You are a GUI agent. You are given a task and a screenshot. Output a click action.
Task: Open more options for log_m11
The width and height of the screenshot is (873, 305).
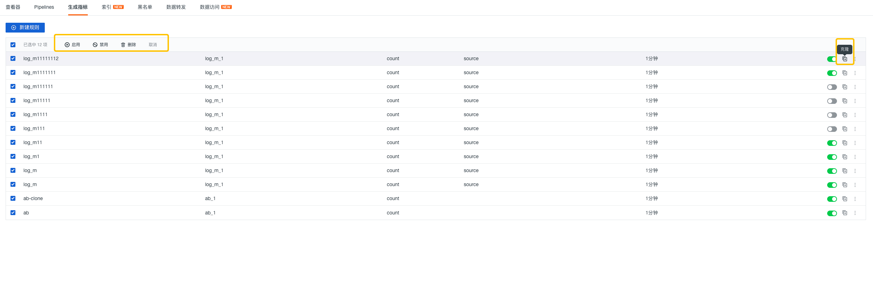pos(855,143)
